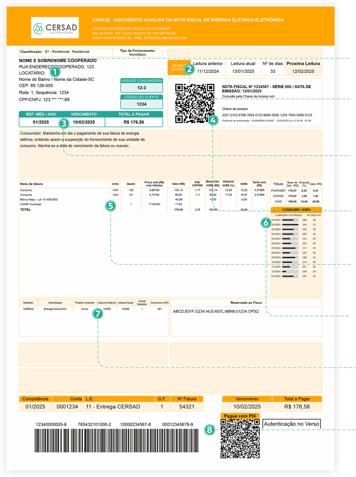
Task: Click the 'Consumidor. Mantenha em dia' notice text
Action: 82,139
